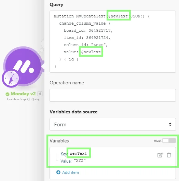The image size is (179, 181).
Task: Click Execute a GraphQL Query subtitle
Action: [23, 99]
